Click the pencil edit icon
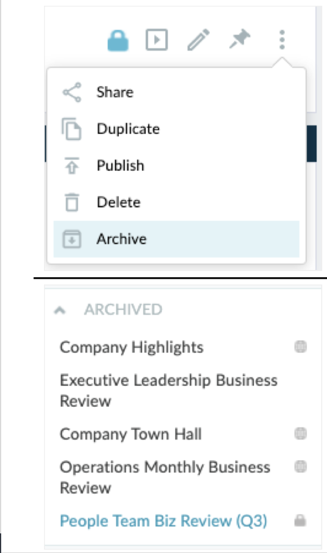The height and width of the screenshot is (553, 327). [198, 40]
